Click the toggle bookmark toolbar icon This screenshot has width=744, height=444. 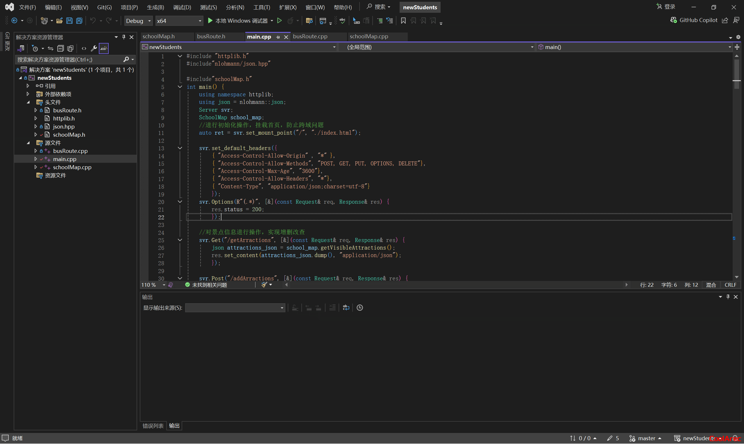pyautogui.click(x=403, y=21)
